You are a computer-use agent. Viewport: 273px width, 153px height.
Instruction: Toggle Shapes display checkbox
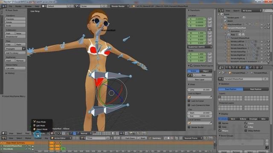point(220,130)
